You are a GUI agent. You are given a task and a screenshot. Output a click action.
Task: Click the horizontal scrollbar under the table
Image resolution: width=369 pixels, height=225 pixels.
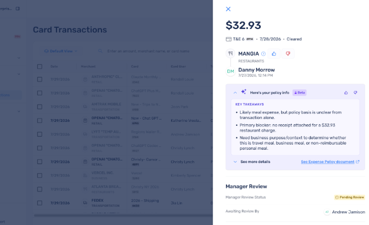tap(123, 215)
